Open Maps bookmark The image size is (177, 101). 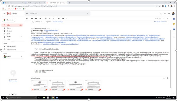click(25, 9)
